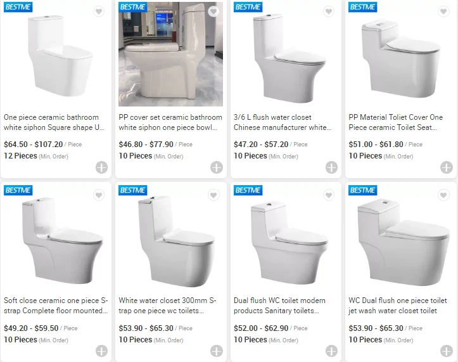Click heart icon on White water closet 300mm

click(x=213, y=195)
